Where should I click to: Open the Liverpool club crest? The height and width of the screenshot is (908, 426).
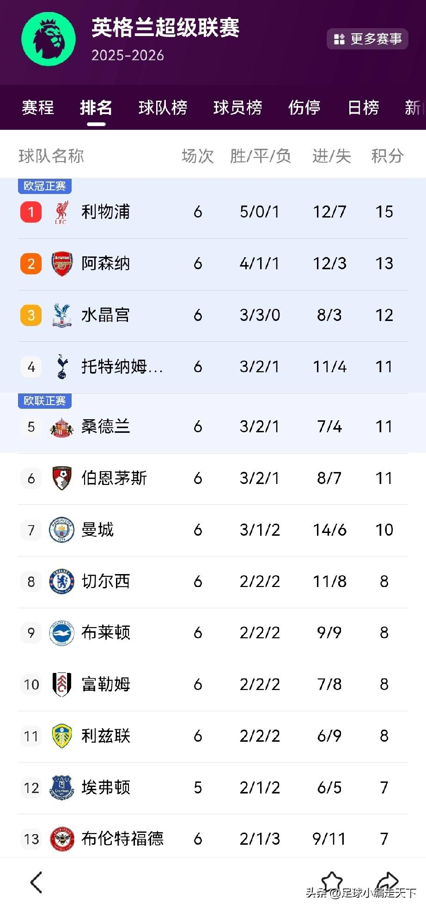[61, 212]
